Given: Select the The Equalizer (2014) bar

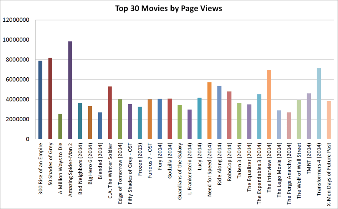Looking at the screenshot, I should pos(249,122).
